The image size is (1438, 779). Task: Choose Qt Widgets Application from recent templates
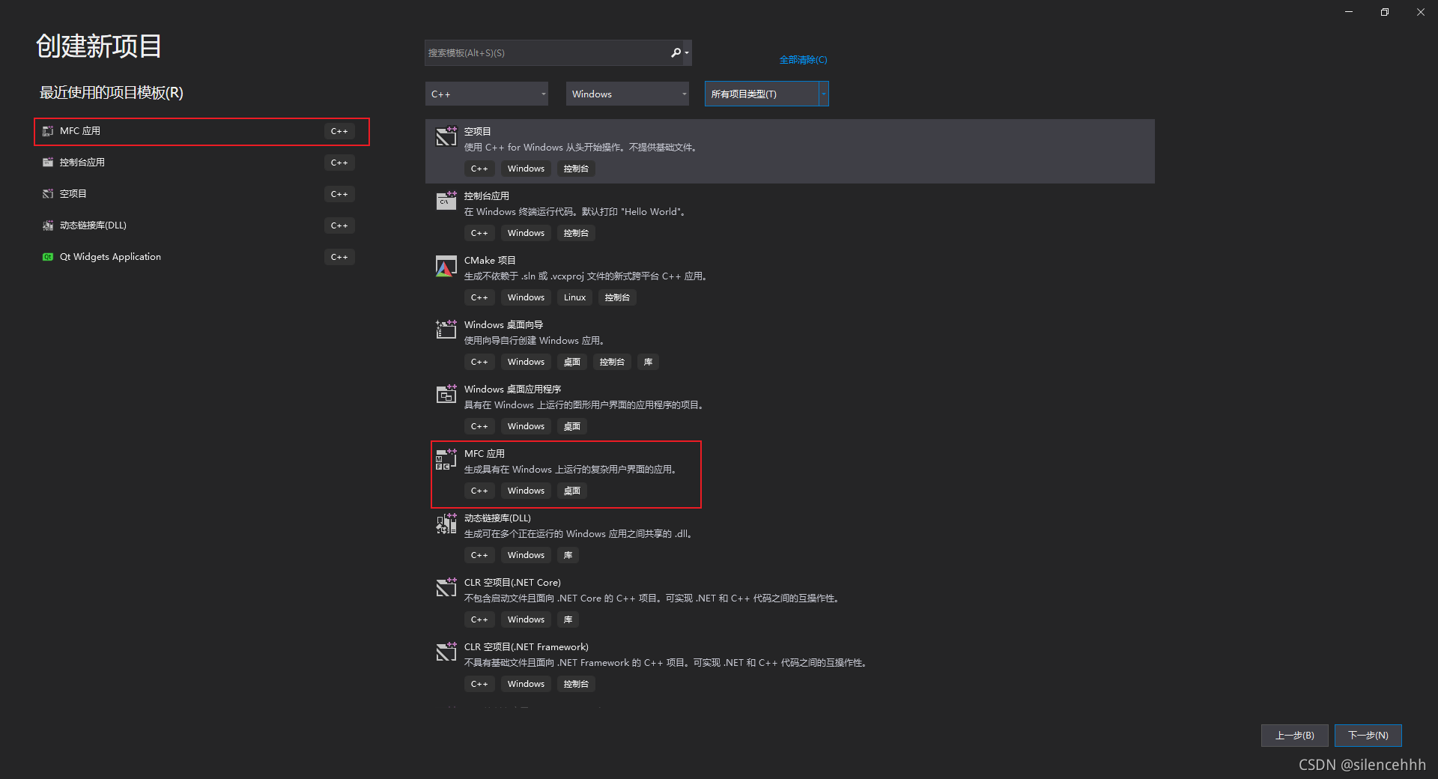tap(201, 257)
